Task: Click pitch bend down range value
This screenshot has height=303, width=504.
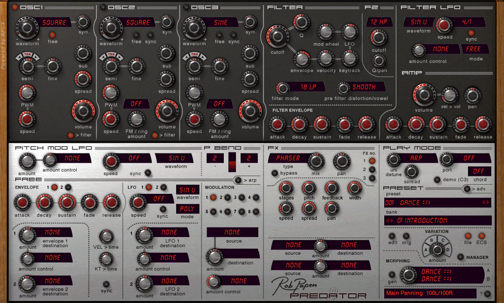Action: pos(214,158)
